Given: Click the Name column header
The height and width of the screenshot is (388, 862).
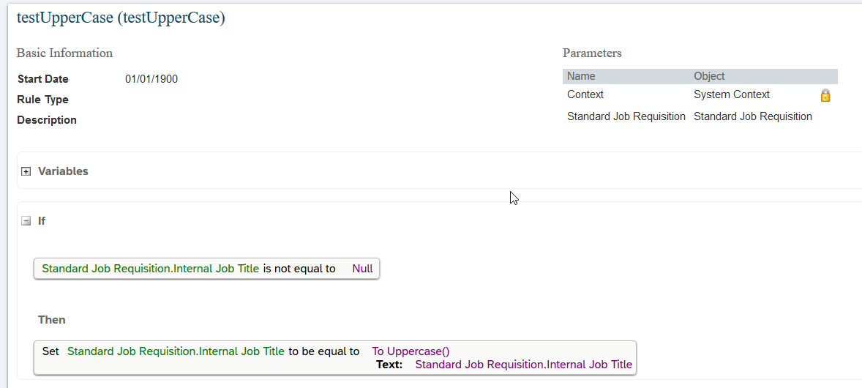Looking at the screenshot, I should (581, 76).
